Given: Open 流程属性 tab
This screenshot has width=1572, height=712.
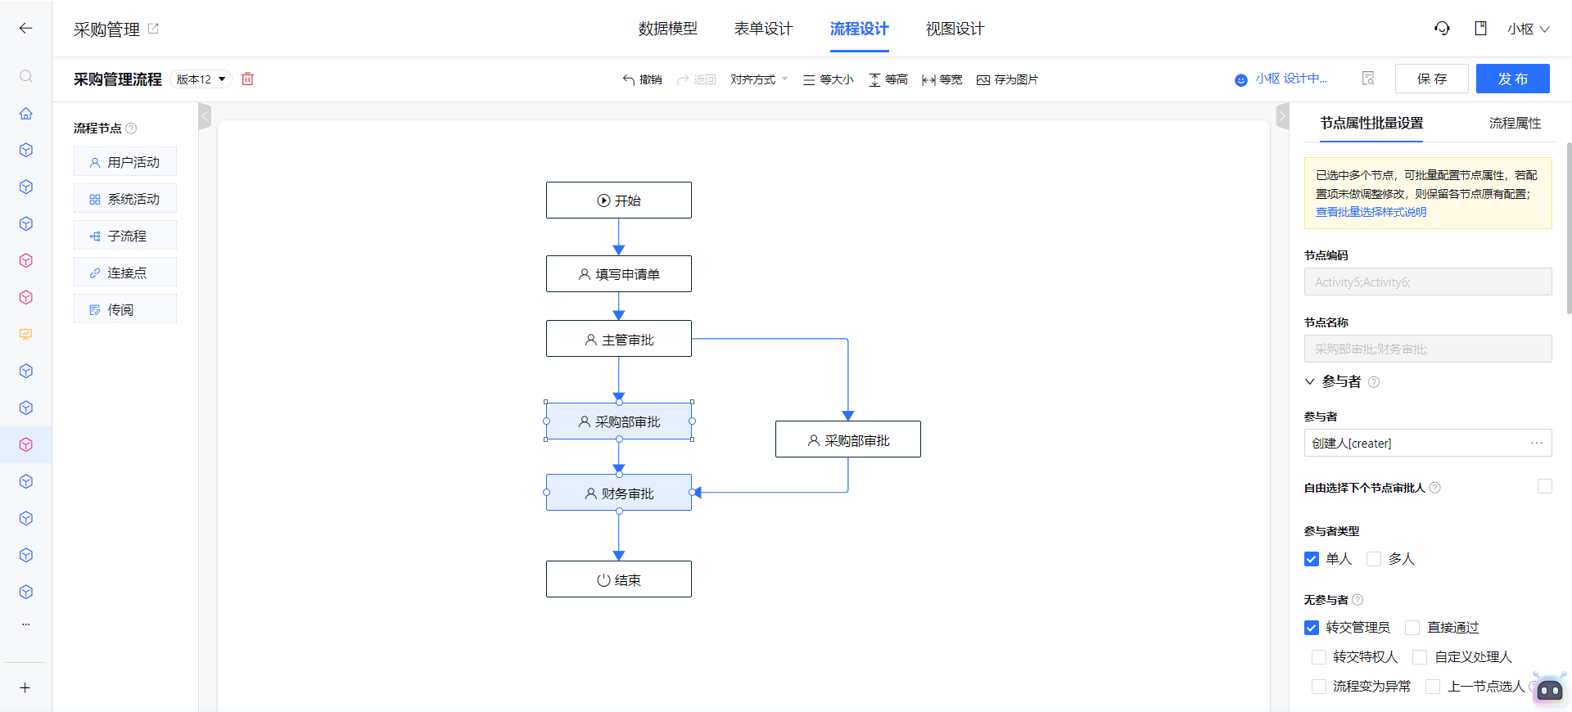Looking at the screenshot, I should (1515, 123).
